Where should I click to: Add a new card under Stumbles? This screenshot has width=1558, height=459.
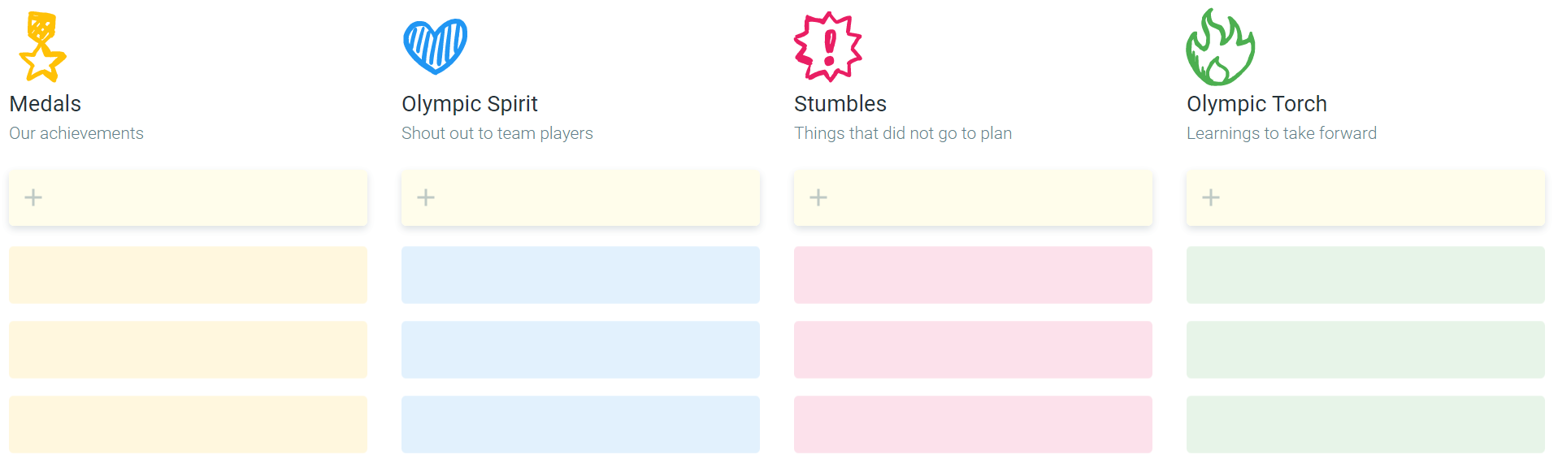(973, 197)
